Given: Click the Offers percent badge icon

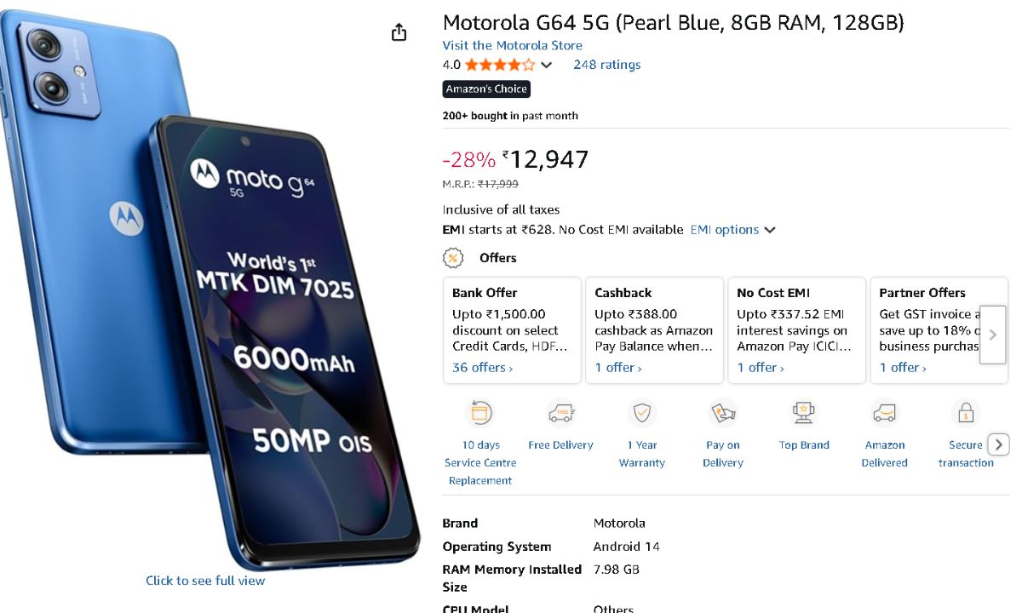Looking at the screenshot, I should (x=453, y=258).
